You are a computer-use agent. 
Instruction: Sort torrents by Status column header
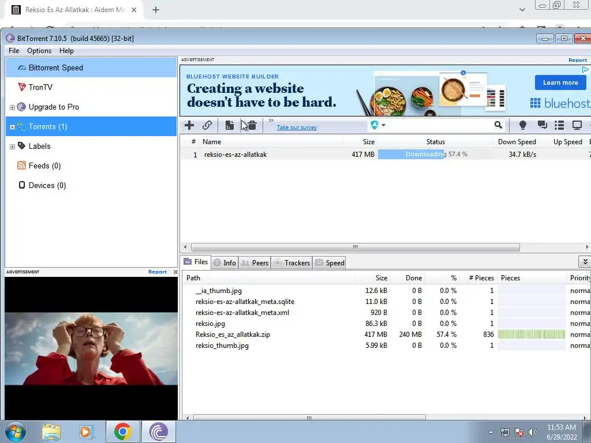coord(435,142)
